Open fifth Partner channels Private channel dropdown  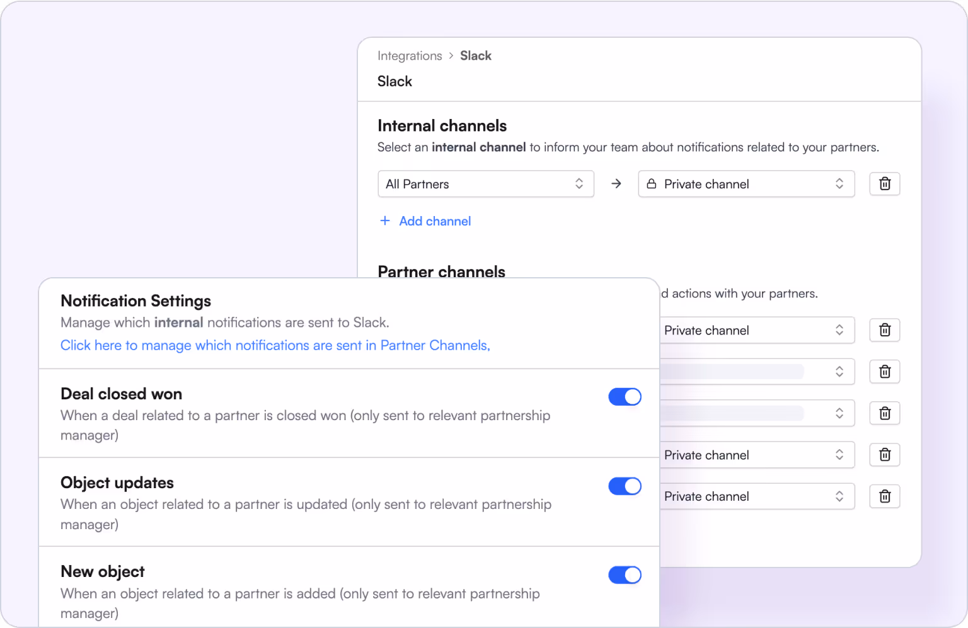coord(757,496)
